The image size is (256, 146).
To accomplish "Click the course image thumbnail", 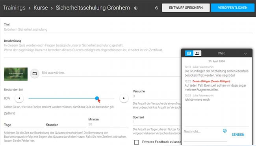I will click(x=16, y=74).
